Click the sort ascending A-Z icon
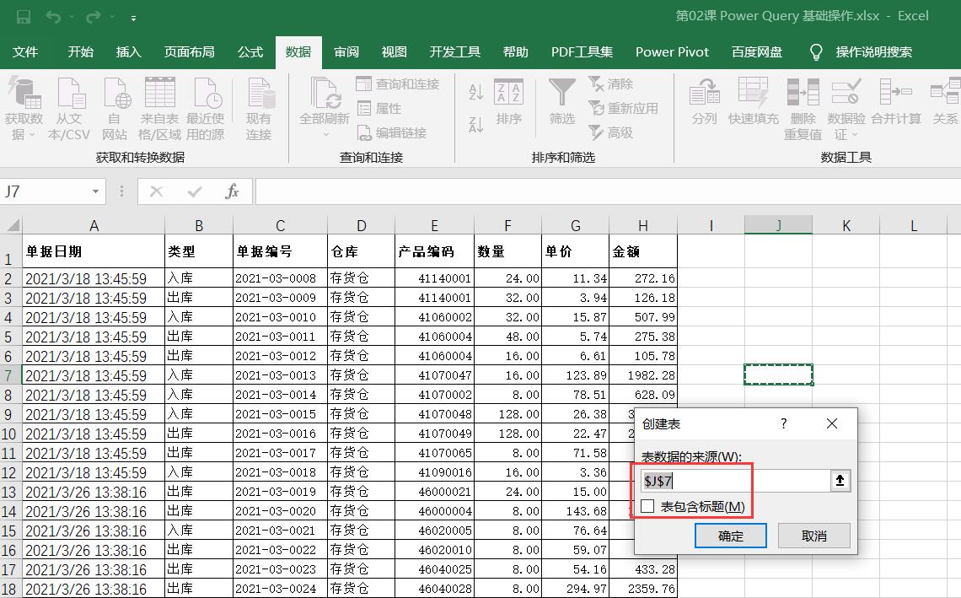This screenshot has width=961, height=598. pos(475,92)
